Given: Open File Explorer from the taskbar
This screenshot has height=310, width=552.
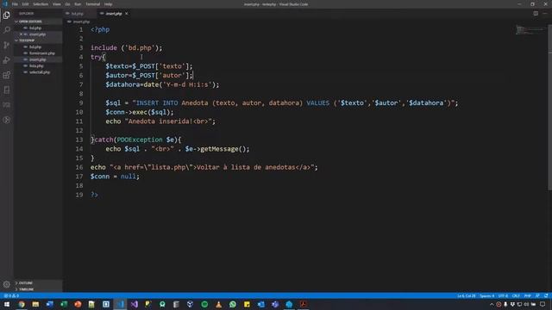Looking at the screenshot, I should 35,304.
